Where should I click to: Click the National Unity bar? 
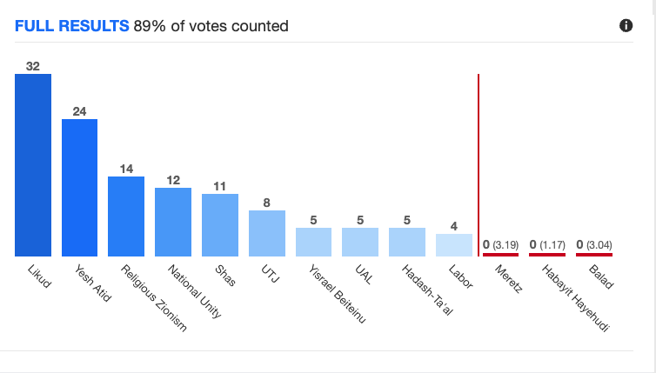pyautogui.click(x=173, y=222)
